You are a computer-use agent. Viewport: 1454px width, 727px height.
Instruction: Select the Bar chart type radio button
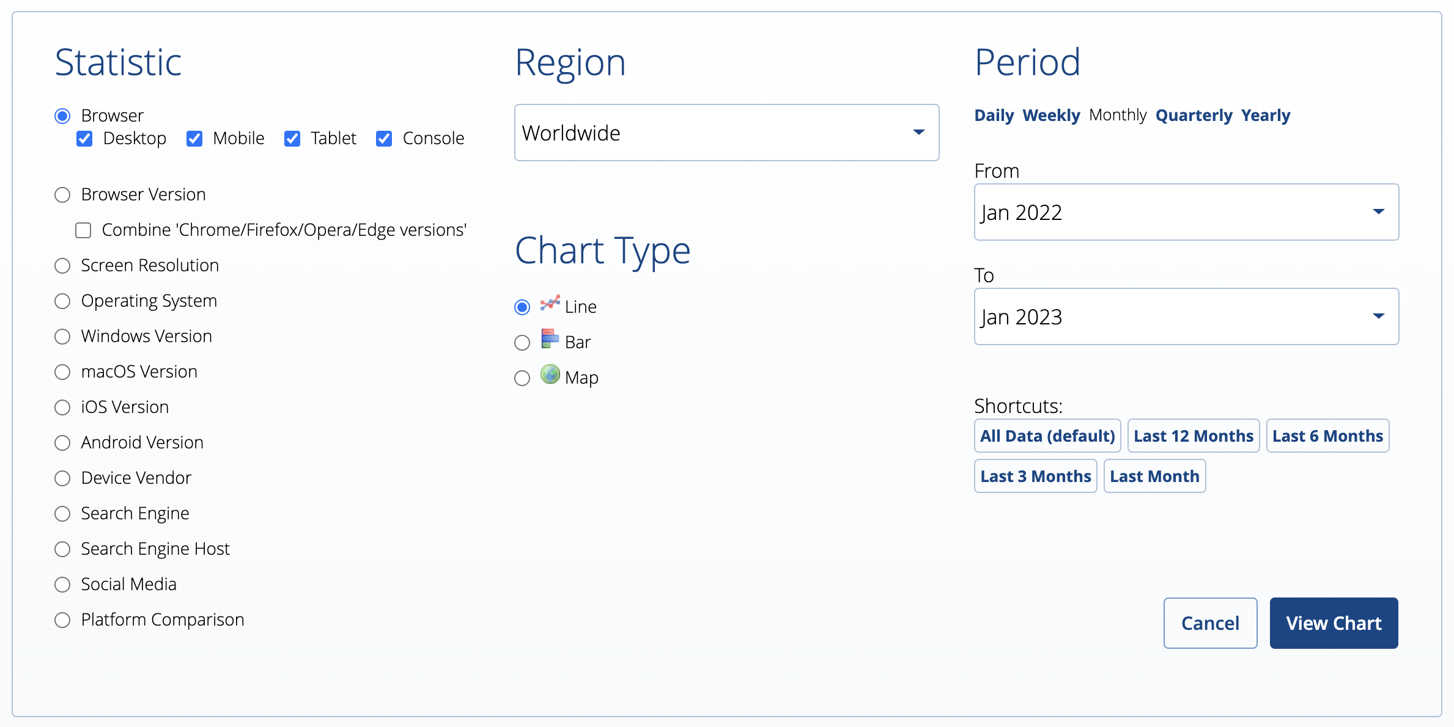(x=522, y=343)
